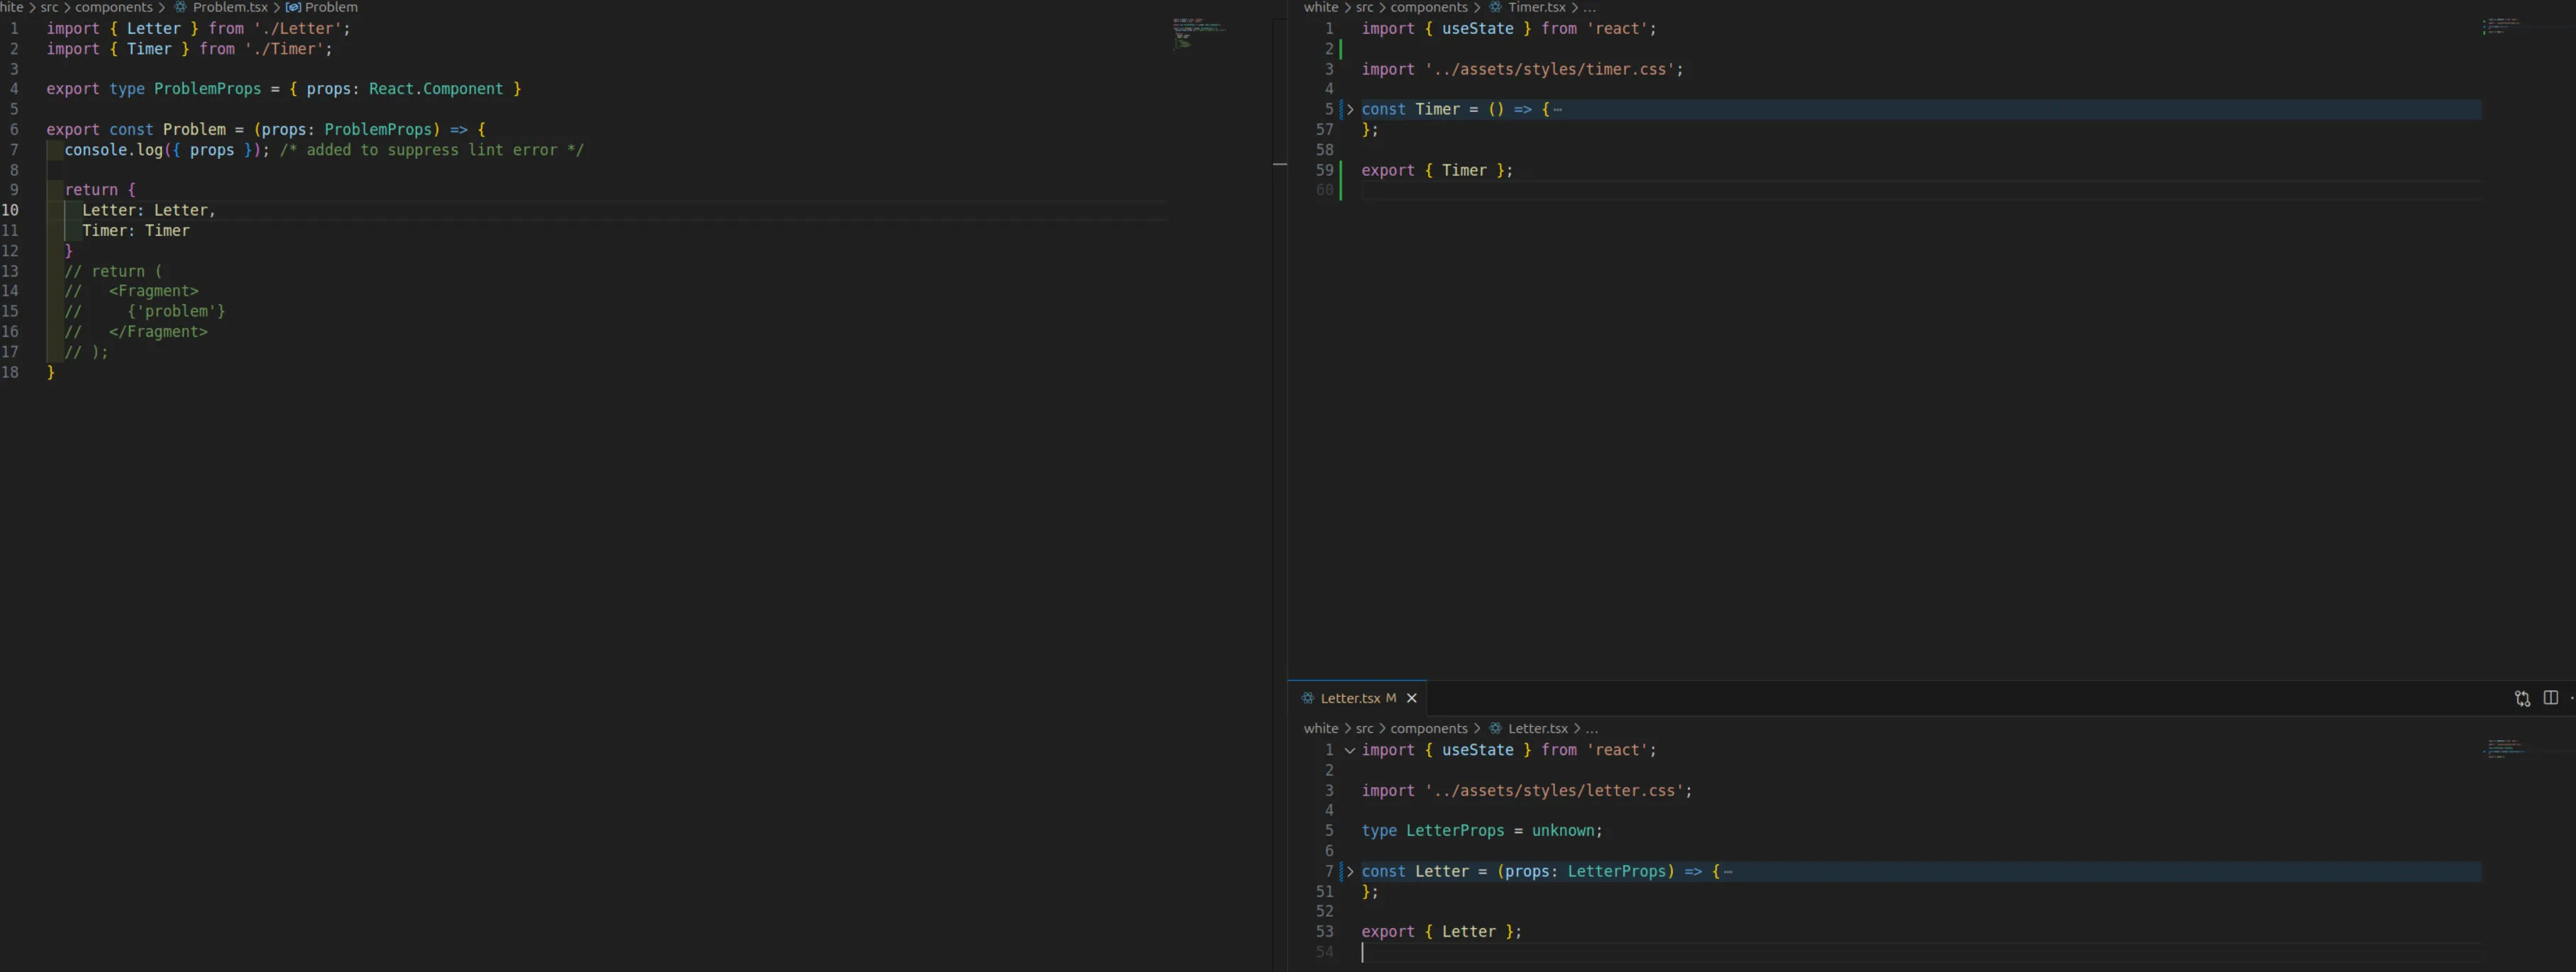
Task: Click Letter.tsx breadcrumb with React icon
Action: click(x=1537, y=728)
